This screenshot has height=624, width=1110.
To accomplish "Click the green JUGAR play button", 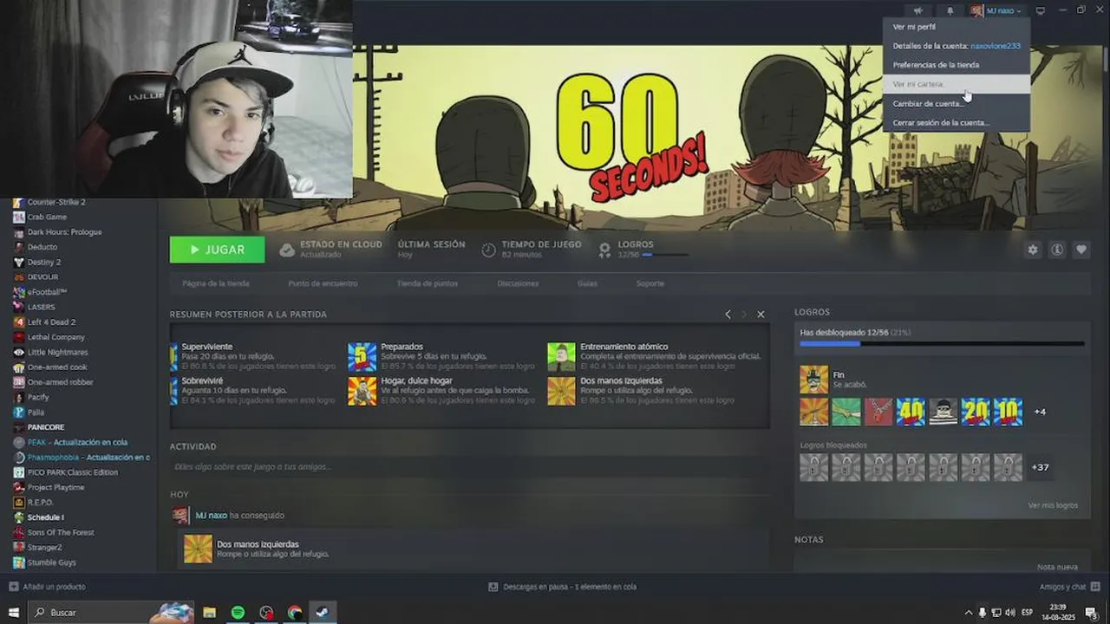I will tap(217, 250).
